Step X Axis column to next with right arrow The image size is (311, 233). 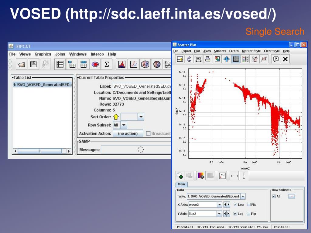tap(228, 205)
